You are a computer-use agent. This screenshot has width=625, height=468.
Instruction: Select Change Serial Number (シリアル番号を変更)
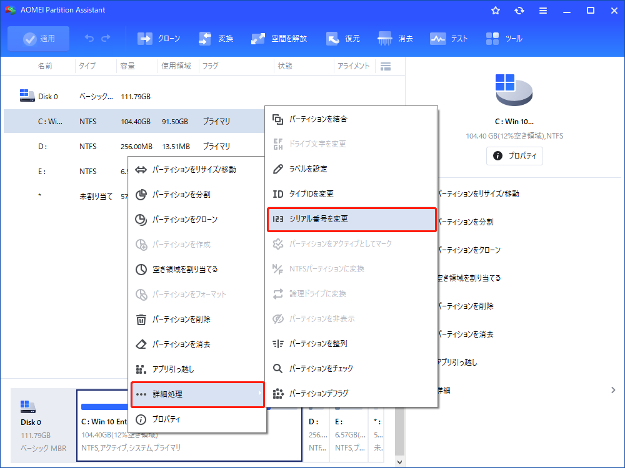pyautogui.click(x=351, y=219)
